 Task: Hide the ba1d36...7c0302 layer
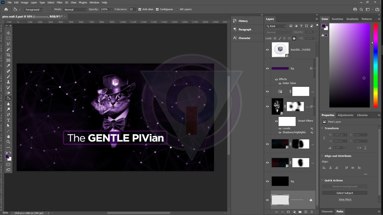(267, 50)
